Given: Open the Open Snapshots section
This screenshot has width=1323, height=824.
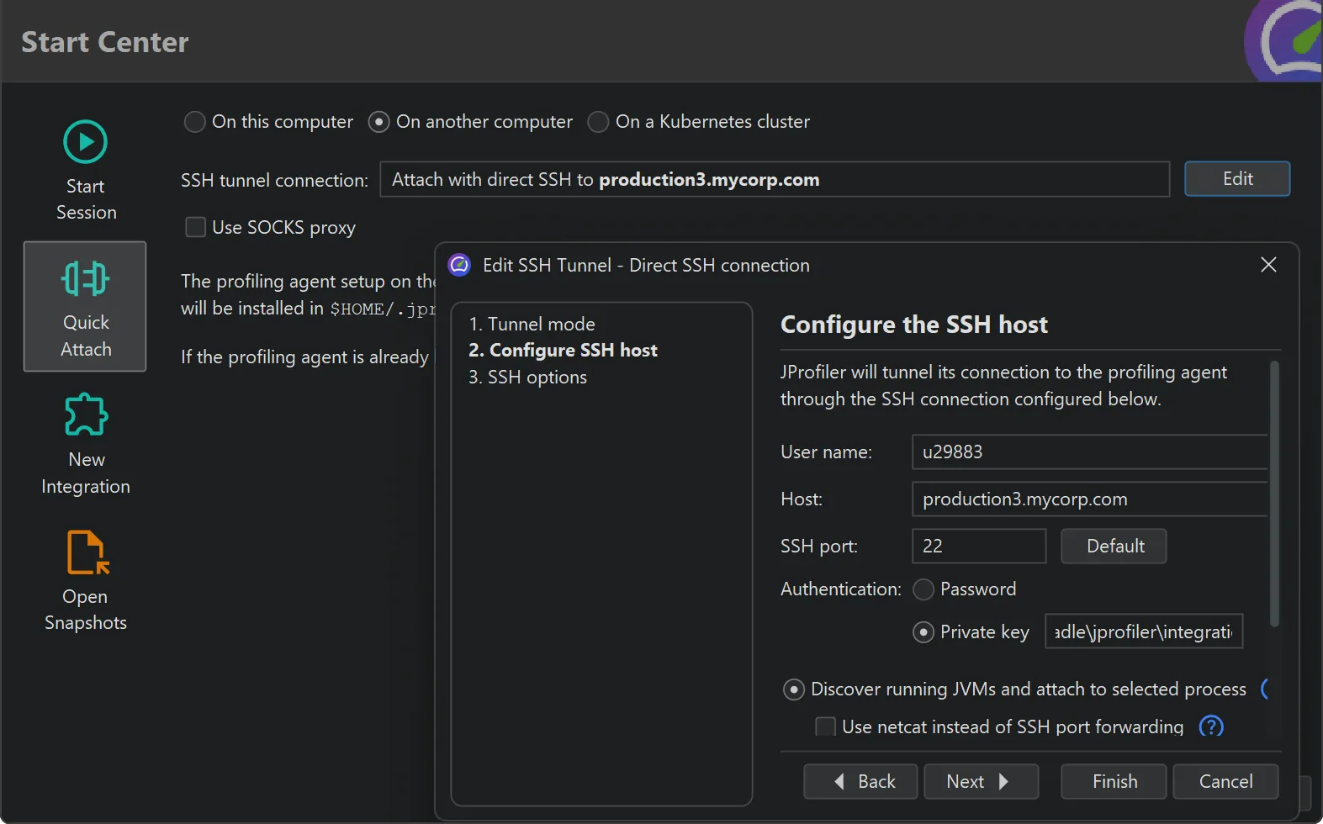Looking at the screenshot, I should tap(86, 581).
